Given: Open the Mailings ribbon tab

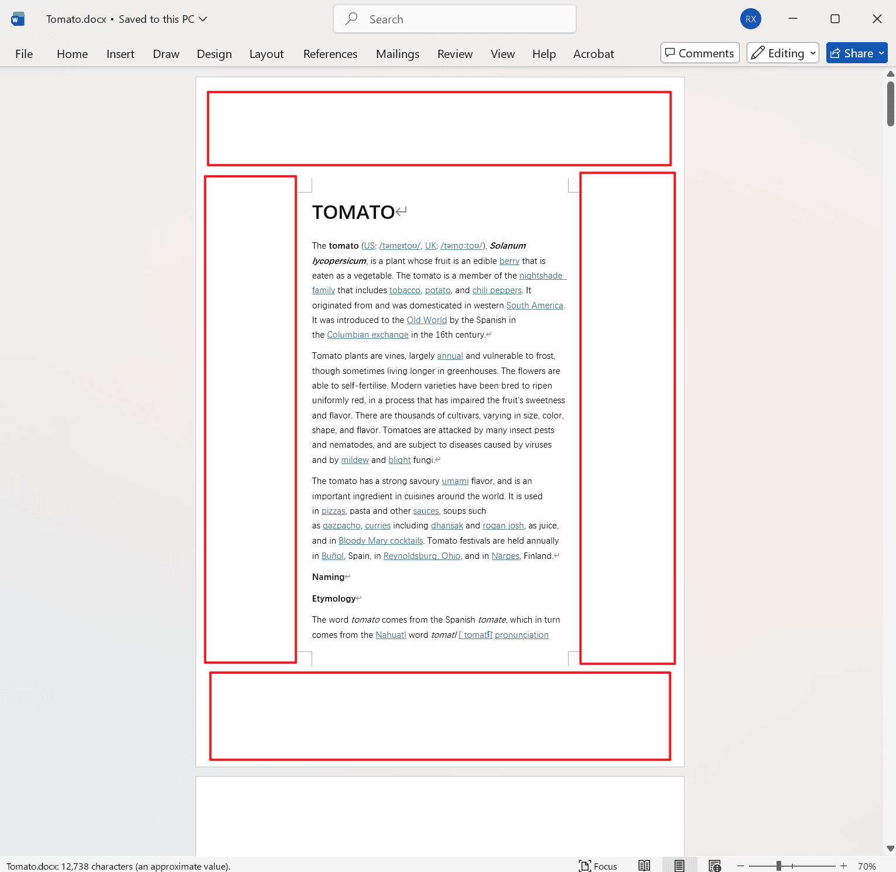Looking at the screenshot, I should [397, 54].
